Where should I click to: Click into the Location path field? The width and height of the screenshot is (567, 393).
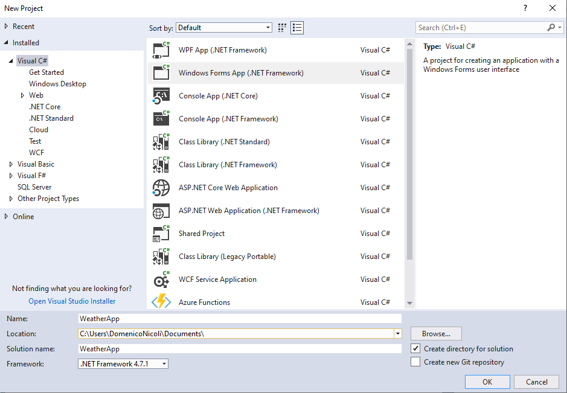235,333
